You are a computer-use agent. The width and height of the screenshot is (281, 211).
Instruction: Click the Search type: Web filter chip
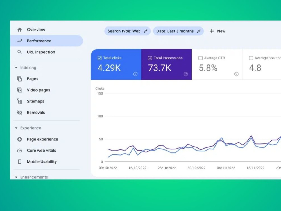point(127,31)
